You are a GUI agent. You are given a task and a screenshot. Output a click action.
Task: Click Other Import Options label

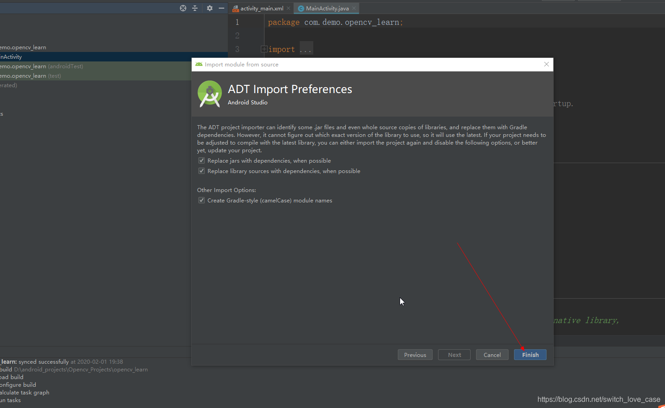pyautogui.click(x=226, y=190)
